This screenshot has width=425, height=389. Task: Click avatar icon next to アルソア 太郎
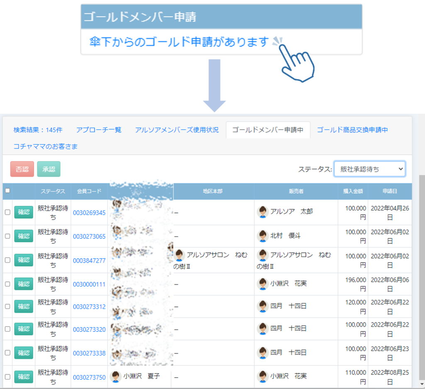click(262, 212)
